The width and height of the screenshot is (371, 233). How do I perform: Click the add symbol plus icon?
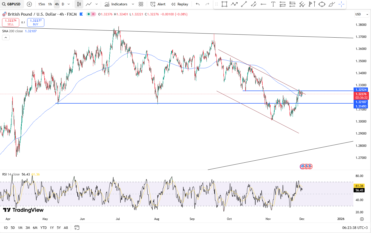pyautogui.click(x=29, y=4)
